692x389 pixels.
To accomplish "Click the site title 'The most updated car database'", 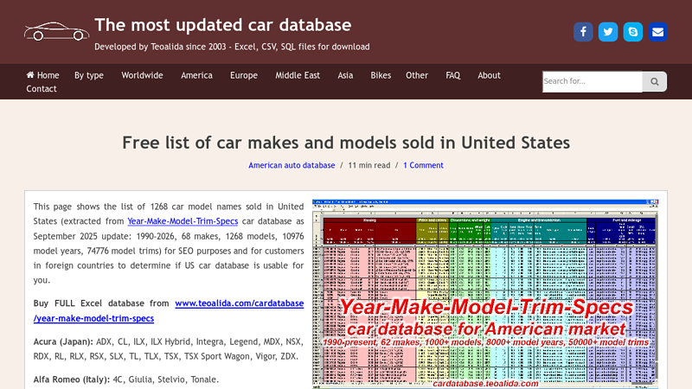I will (223, 25).
